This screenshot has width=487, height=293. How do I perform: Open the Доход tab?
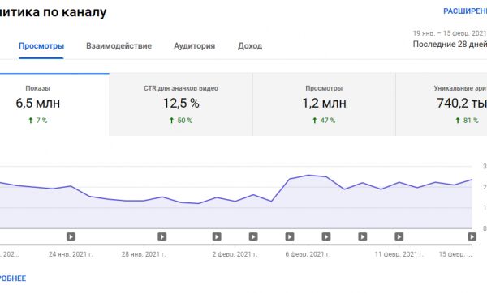pyautogui.click(x=250, y=46)
